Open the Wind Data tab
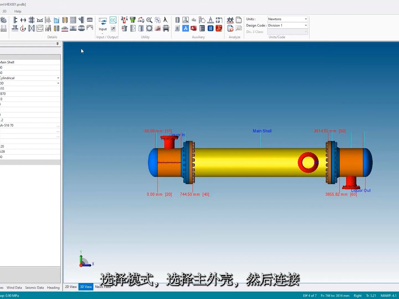399x299 pixels. pos(14,287)
